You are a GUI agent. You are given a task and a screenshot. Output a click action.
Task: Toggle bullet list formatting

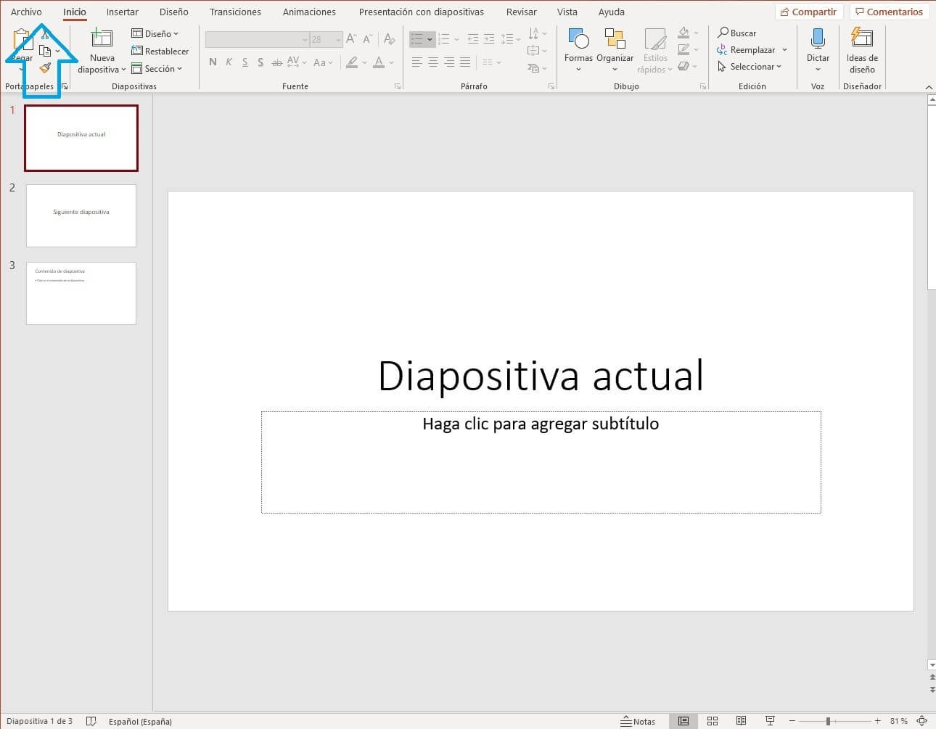(419, 39)
